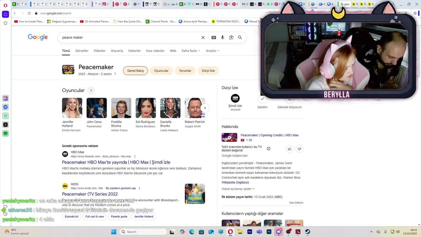The height and width of the screenshot is (237, 421).
Task: Select the Genel Bakış chip
Action: [136, 71]
